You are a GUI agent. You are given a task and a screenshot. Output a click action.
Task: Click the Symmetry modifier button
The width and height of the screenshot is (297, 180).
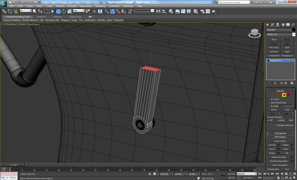274,51
